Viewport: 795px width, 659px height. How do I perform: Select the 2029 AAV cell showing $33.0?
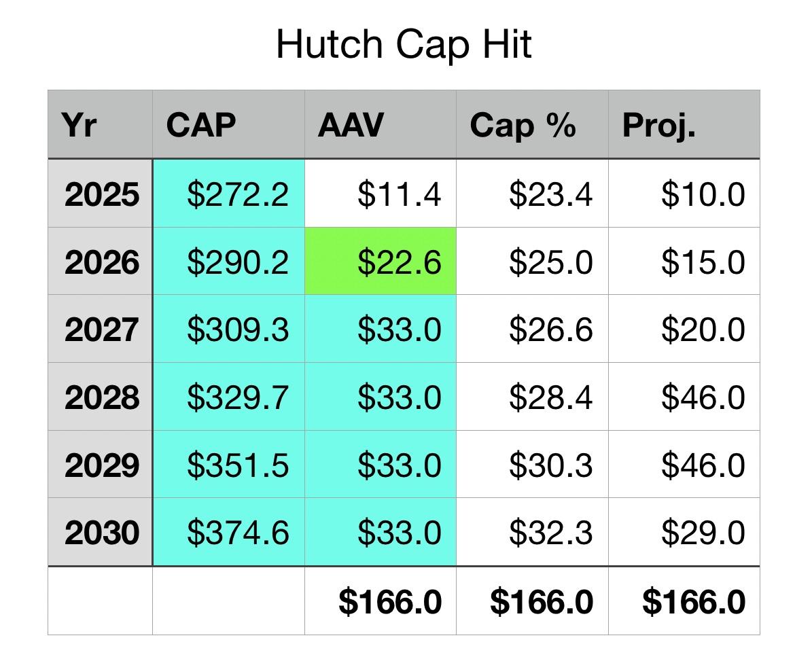coord(381,465)
